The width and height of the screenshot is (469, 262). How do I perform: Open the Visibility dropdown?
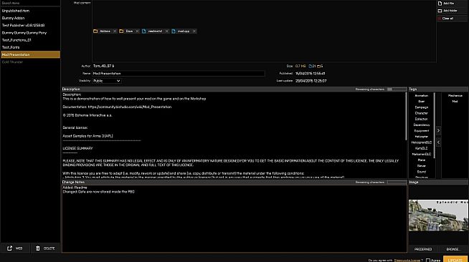point(106,81)
